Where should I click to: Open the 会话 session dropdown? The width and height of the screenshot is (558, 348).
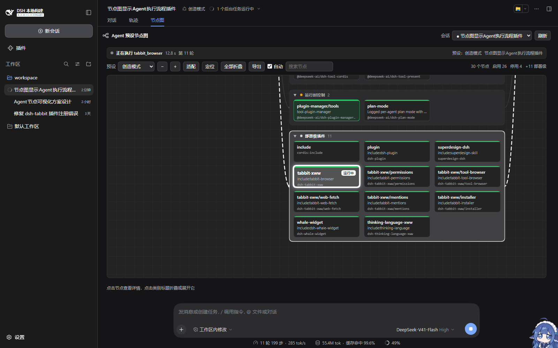point(492,36)
